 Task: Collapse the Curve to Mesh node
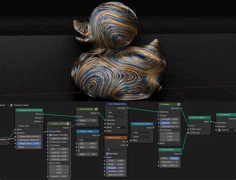191,118
